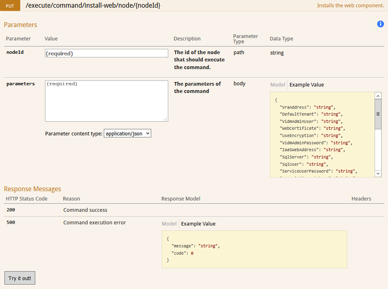Click the scroll down arrow in example box

pos(378,173)
